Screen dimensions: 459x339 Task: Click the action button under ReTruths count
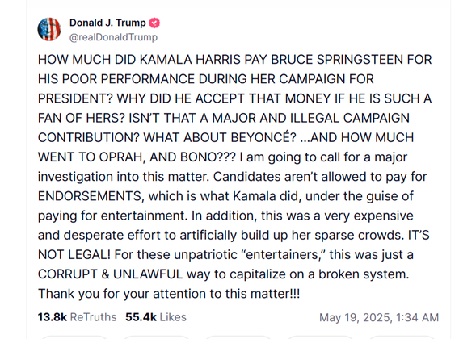(x=74, y=337)
